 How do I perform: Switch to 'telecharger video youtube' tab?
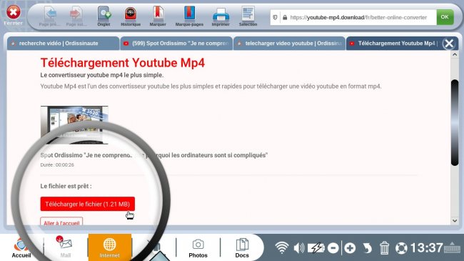289,44
